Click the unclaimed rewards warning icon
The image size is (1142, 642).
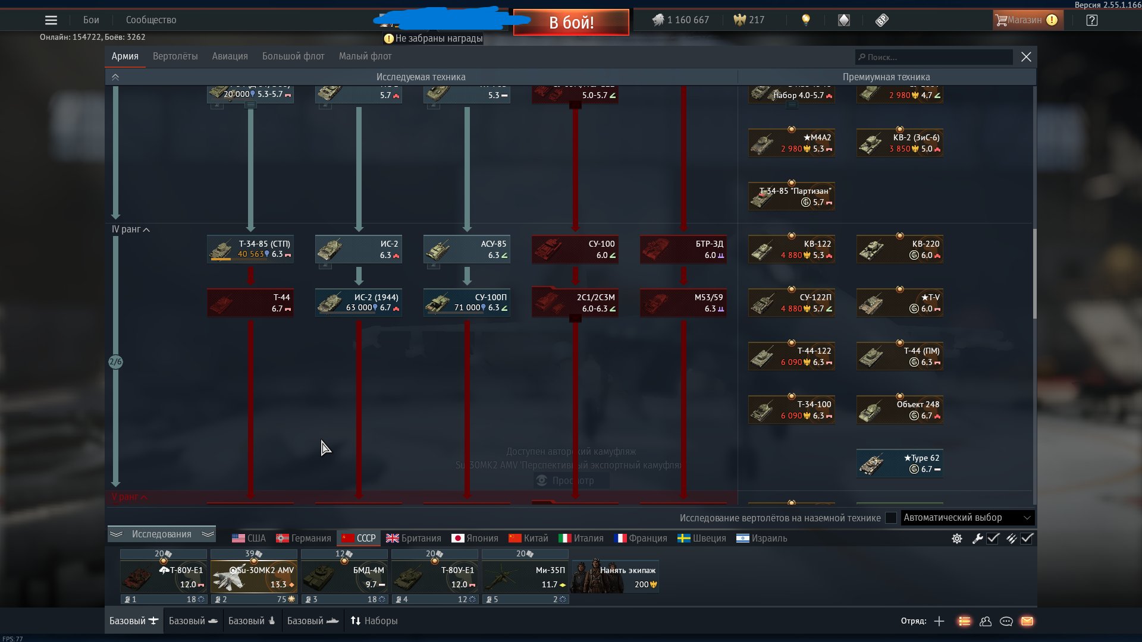coord(389,39)
